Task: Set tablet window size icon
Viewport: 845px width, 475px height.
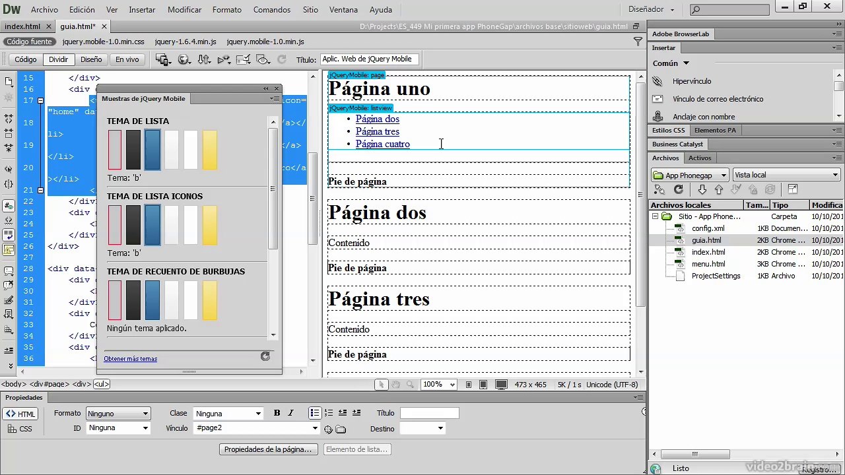Action: [x=483, y=385]
